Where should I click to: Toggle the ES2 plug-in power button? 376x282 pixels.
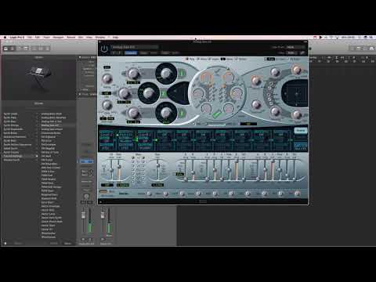coord(104,49)
